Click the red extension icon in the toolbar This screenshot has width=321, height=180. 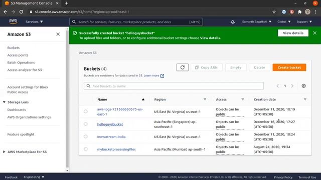292,12
